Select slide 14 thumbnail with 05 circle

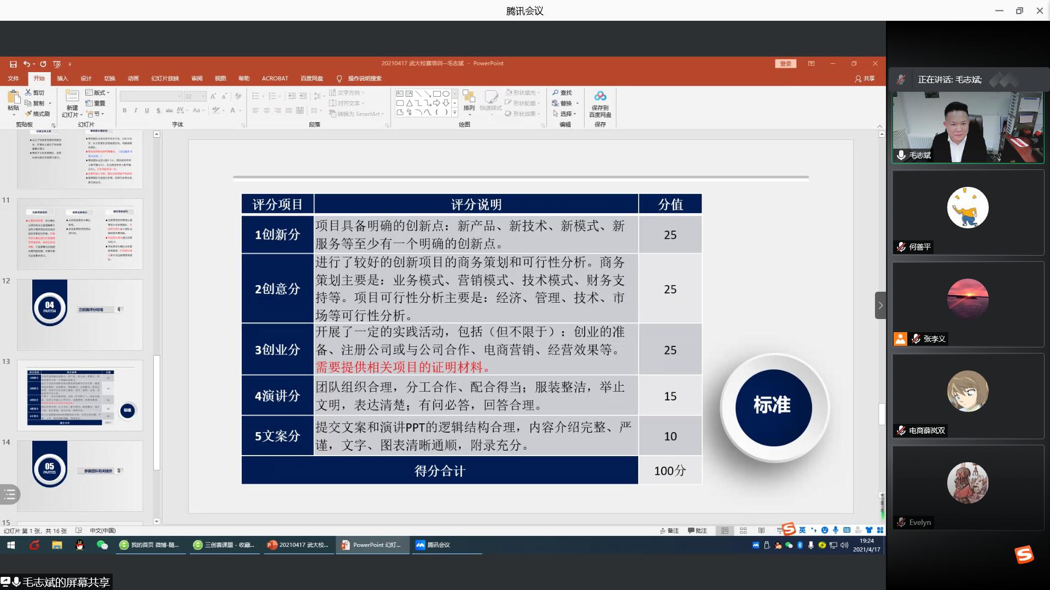pos(80,476)
